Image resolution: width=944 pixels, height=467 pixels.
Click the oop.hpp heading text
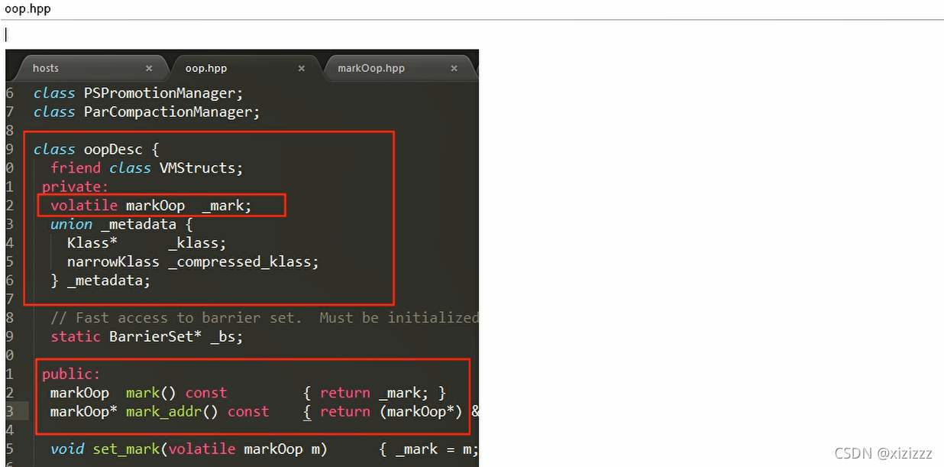tap(27, 8)
